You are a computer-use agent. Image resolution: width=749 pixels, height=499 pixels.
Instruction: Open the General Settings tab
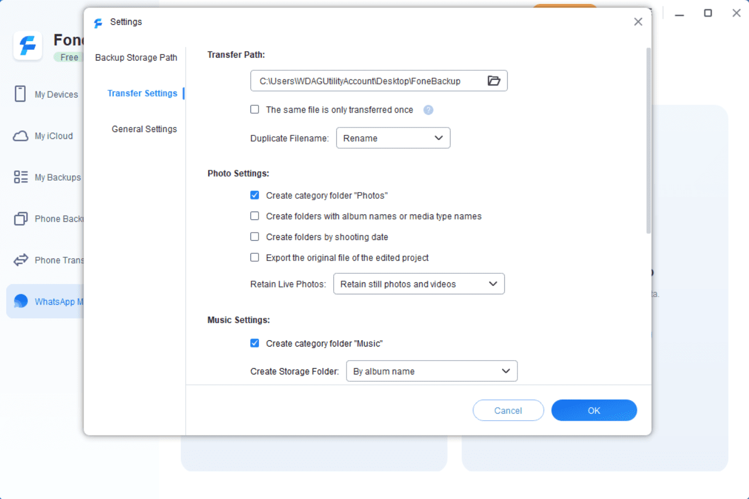(x=144, y=129)
